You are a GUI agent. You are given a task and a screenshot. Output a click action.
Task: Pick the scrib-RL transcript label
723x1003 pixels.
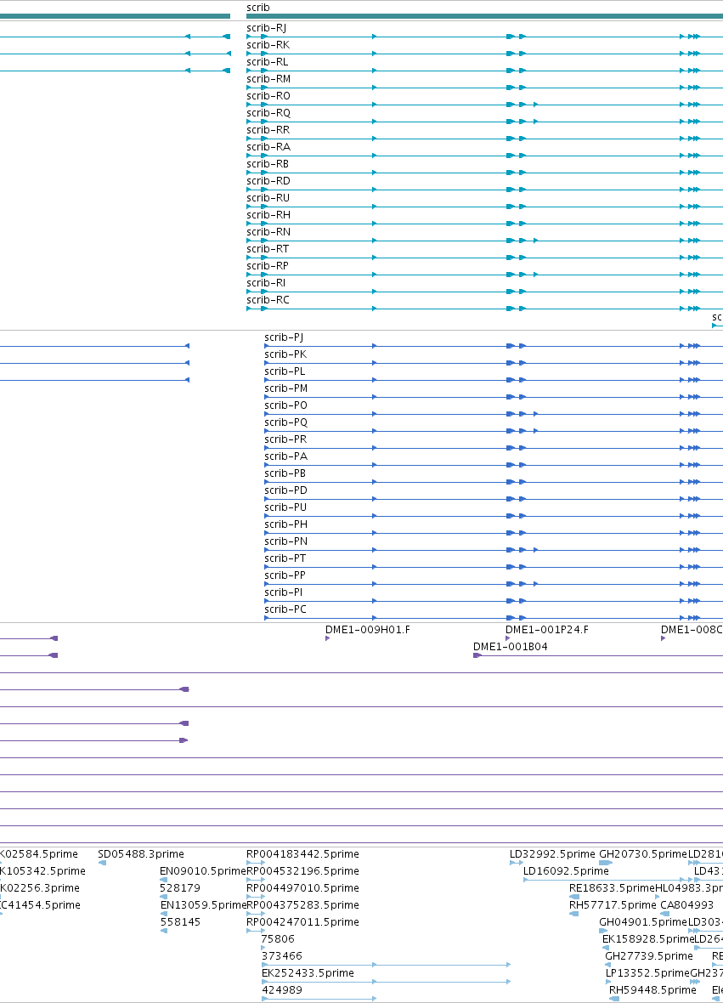point(268,62)
